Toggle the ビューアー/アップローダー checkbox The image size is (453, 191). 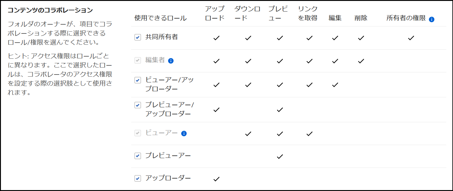[138, 80]
